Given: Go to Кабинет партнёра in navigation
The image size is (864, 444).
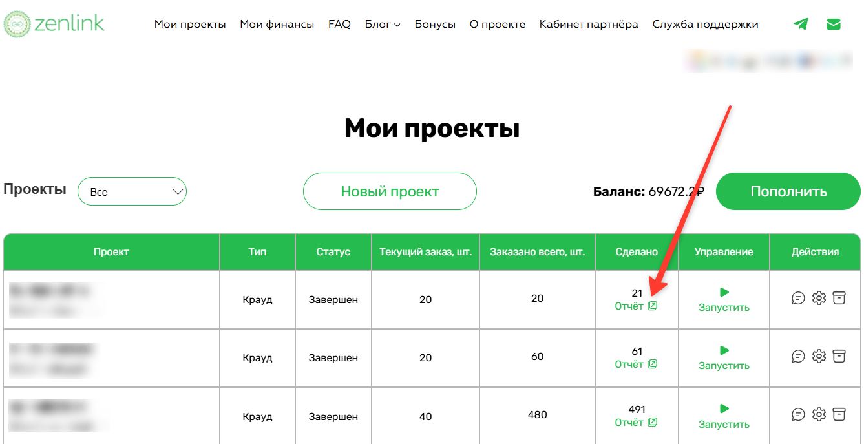Looking at the screenshot, I should [589, 25].
